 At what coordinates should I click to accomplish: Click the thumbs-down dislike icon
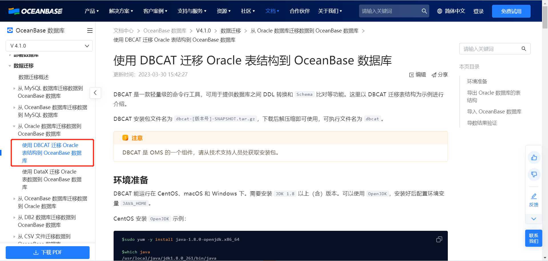[534, 174]
